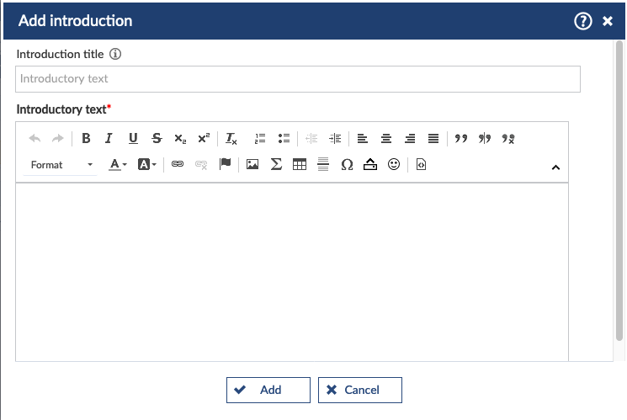The width and height of the screenshot is (627, 420).
Task: Click the Introduction title input field
Action: 298,79
